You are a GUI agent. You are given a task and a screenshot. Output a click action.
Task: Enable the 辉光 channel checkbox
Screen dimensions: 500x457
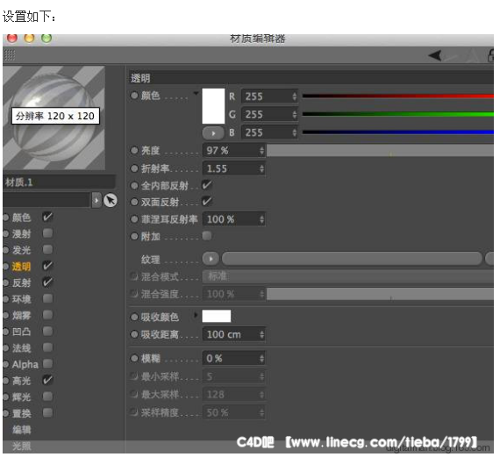point(47,396)
